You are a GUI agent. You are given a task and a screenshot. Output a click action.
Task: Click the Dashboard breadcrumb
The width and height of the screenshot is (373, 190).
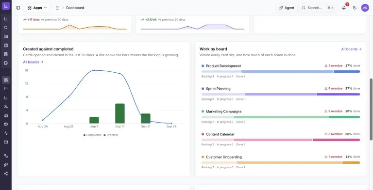[x=75, y=8]
